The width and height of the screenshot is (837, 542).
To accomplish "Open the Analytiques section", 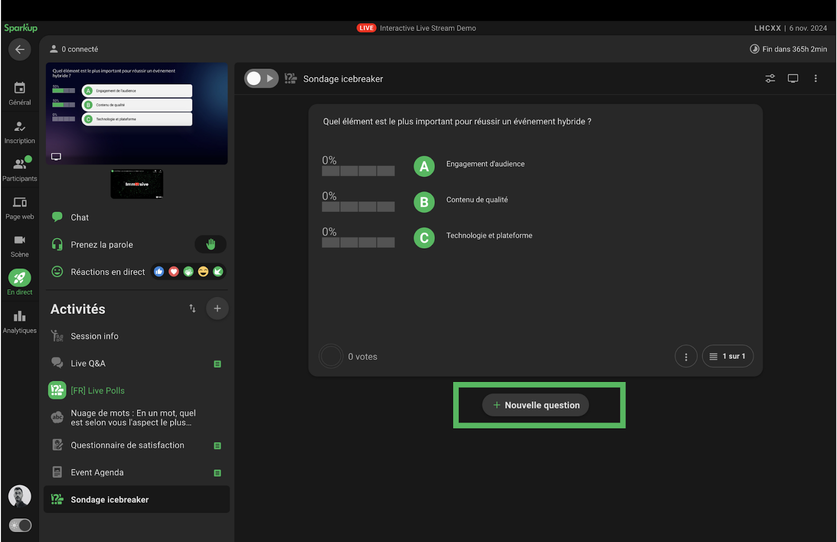I will (19, 321).
